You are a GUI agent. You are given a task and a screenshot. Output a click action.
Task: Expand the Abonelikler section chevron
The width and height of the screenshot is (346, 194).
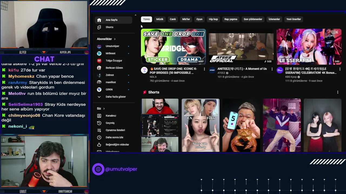point(115,39)
